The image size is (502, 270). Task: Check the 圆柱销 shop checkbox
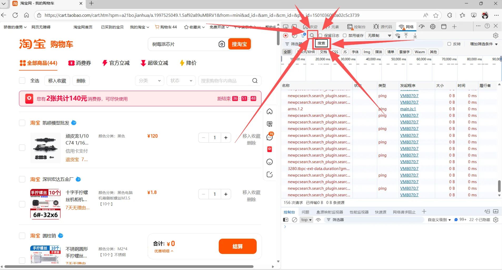pyautogui.click(x=22, y=236)
